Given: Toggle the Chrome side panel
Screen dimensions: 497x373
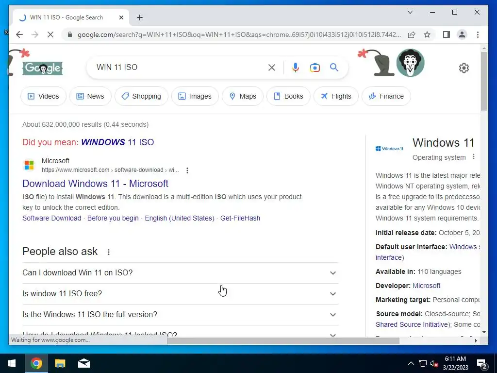Looking at the screenshot, I should pyautogui.click(x=447, y=34).
